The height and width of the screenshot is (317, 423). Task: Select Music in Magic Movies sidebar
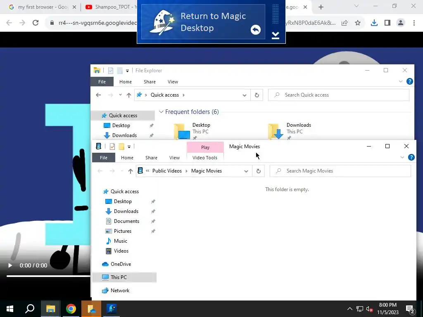pyautogui.click(x=120, y=241)
